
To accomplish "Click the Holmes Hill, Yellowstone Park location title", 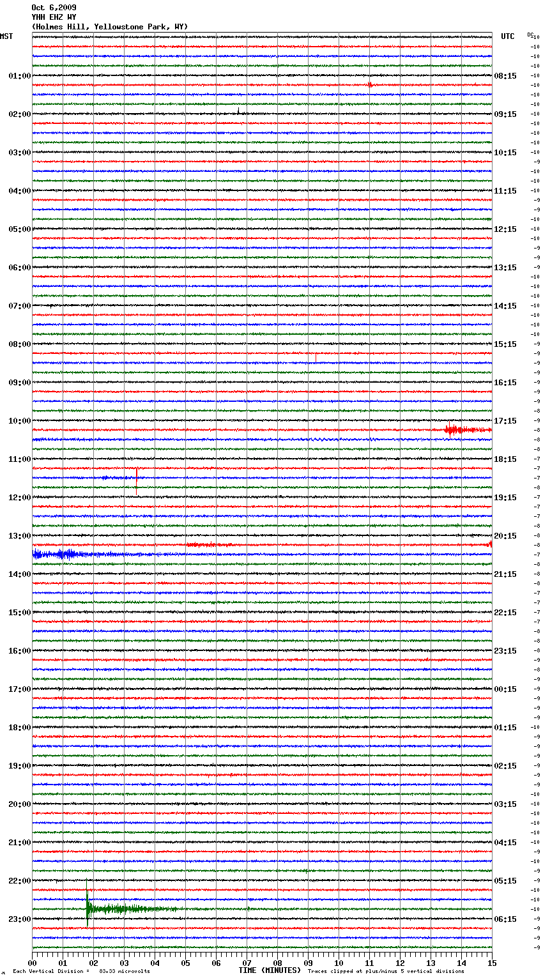I will (109, 27).
